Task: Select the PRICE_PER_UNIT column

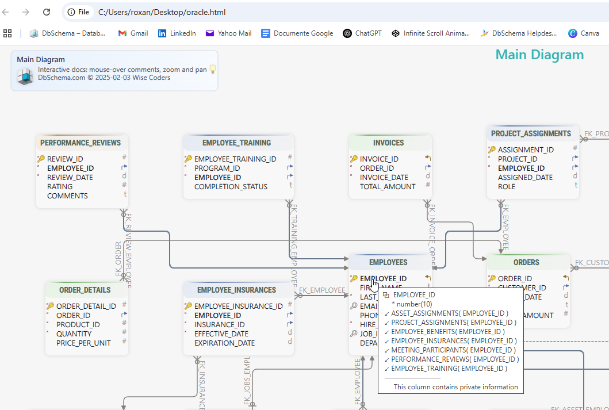Action: click(83, 343)
